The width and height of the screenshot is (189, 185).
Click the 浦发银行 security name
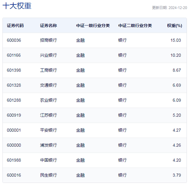coord(48,145)
